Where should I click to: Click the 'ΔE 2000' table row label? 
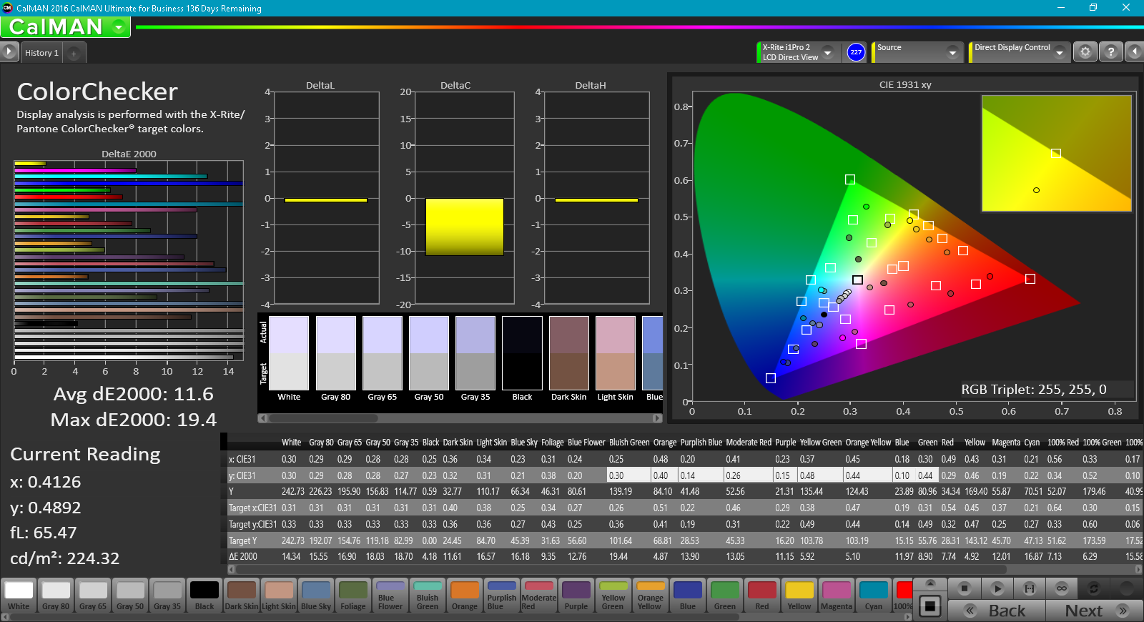(x=243, y=556)
